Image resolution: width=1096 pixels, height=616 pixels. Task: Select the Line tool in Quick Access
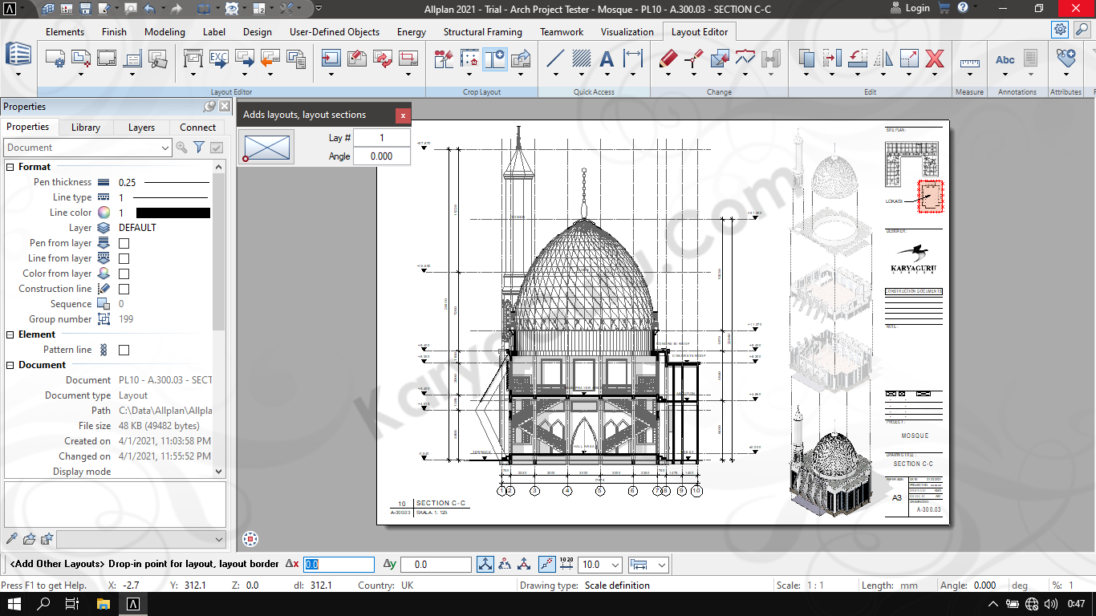click(x=555, y=59)
